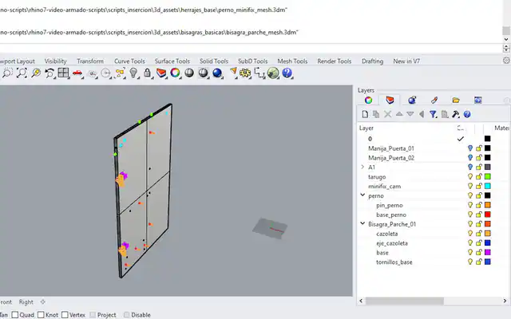Image resolution: width=511 pixels, height=319 pixels.
Task: Toggle visibility bulb of tarugo layer
Action: pos(470,177)
